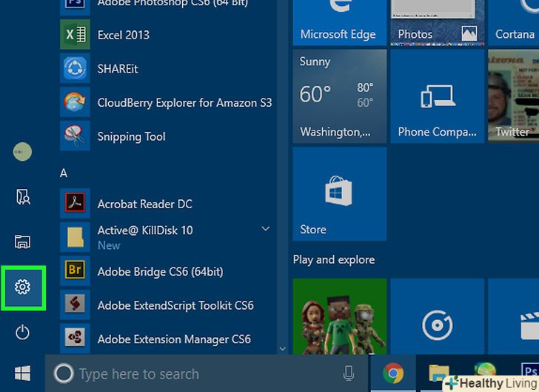This screenshot has width=539, height=392.
Task: Type in the Cortana search box
Action: (200, 373)
